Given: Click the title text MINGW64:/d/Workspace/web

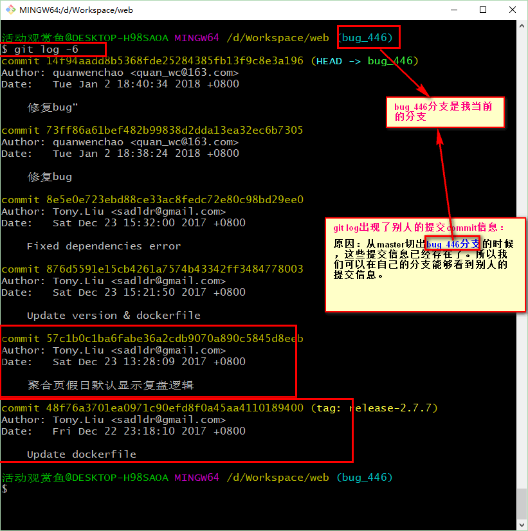Looking at the screenshot, I should pos(76,10).
